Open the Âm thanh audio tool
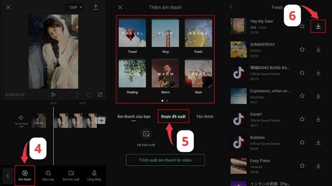This screenshot has height=186, width=332. tap(25, 175)
